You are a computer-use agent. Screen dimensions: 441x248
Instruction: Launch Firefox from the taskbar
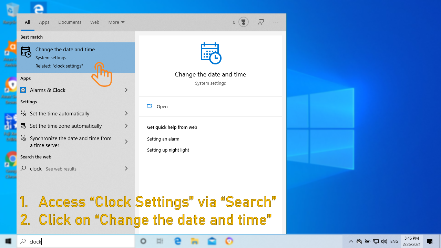click(x=229, y=241)
